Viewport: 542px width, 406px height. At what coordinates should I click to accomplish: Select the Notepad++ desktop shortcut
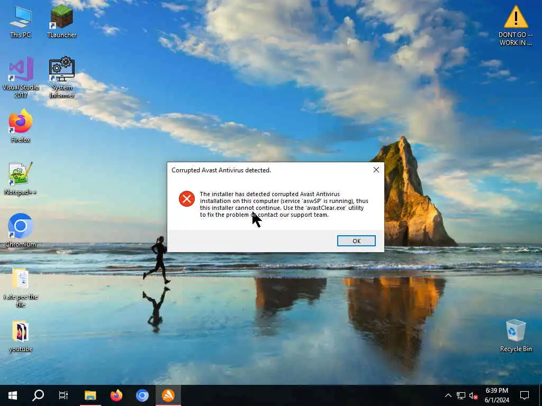point(21,178)
